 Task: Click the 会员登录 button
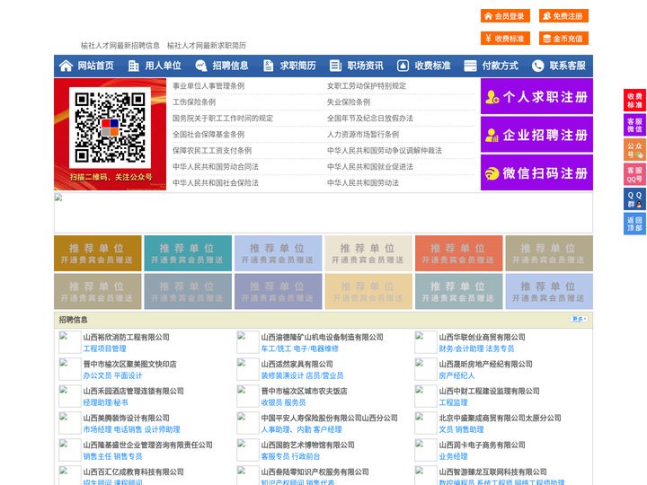[x=505, y=16]
